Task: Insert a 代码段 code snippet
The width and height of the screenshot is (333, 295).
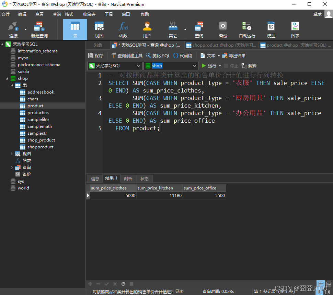Action: (x=183, y=56)
